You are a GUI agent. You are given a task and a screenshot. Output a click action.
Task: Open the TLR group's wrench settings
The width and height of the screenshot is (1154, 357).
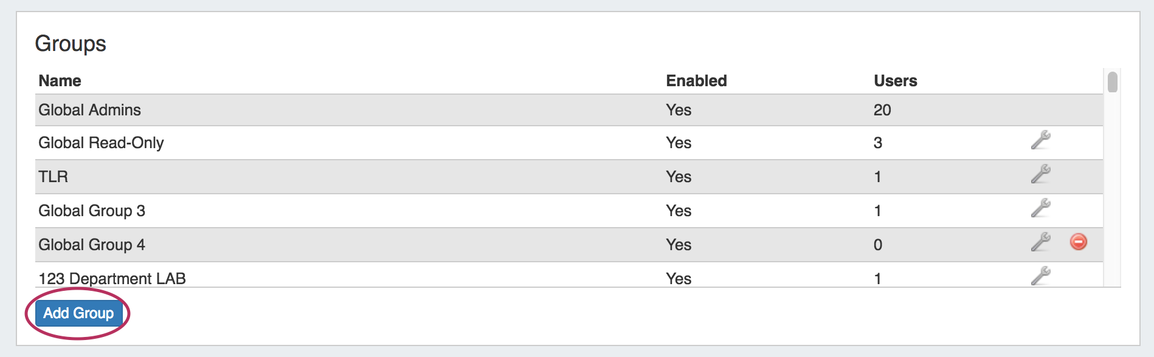point(1040,174)
